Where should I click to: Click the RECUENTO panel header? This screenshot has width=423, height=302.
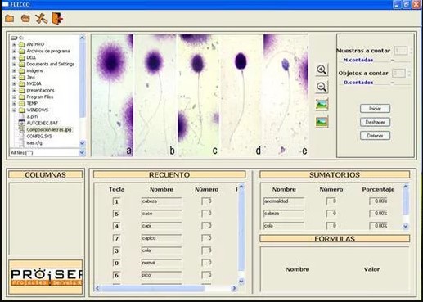point(169,174)
